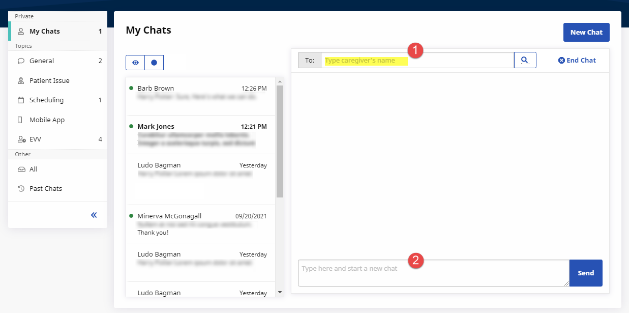The height and width of the screenshot is (313, 629).
Task: Collapse the sidebar with double chevron
Action: 94,215
